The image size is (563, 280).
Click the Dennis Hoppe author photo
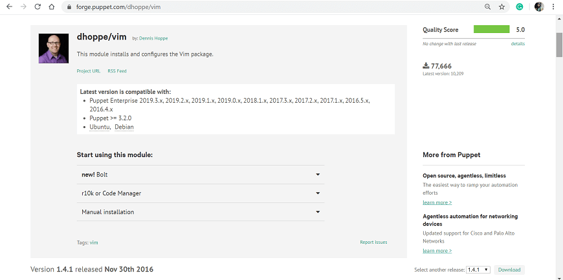pos(54,48)
